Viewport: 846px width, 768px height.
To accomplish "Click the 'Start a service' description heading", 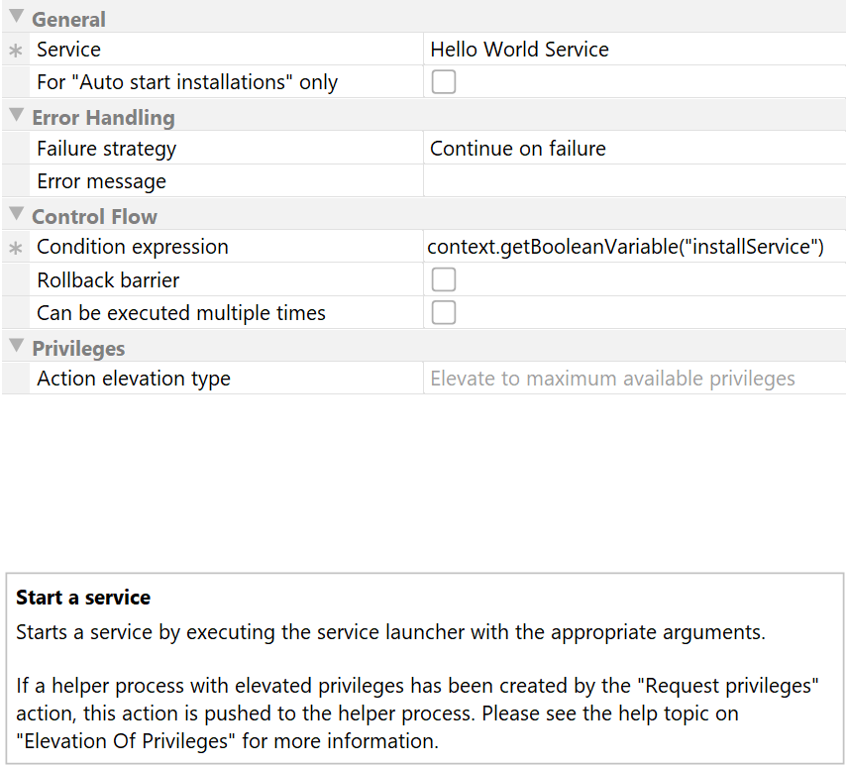I will [x=83, y=598].
